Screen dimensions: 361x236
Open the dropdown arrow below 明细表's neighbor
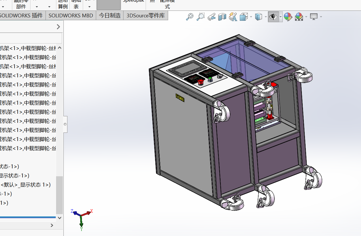pos(90,7)
